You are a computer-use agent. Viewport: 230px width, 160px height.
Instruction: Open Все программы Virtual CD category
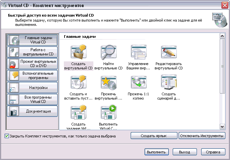[x=32, y=100]
